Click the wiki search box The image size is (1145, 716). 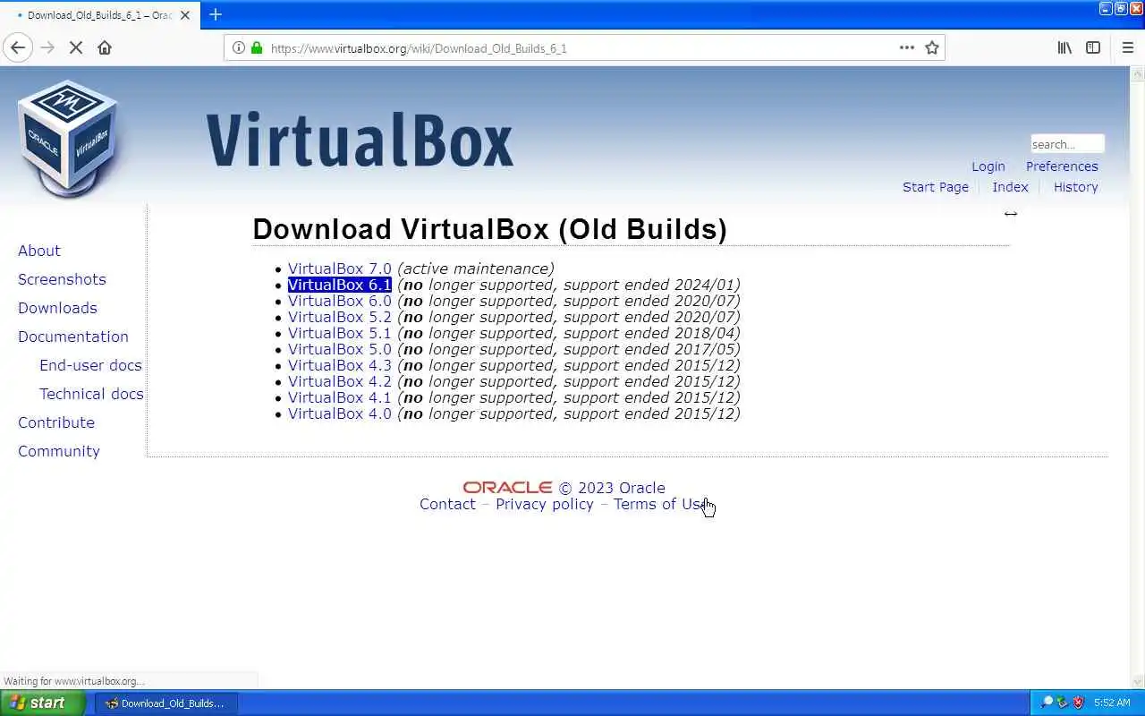[x=1067, y=144]
